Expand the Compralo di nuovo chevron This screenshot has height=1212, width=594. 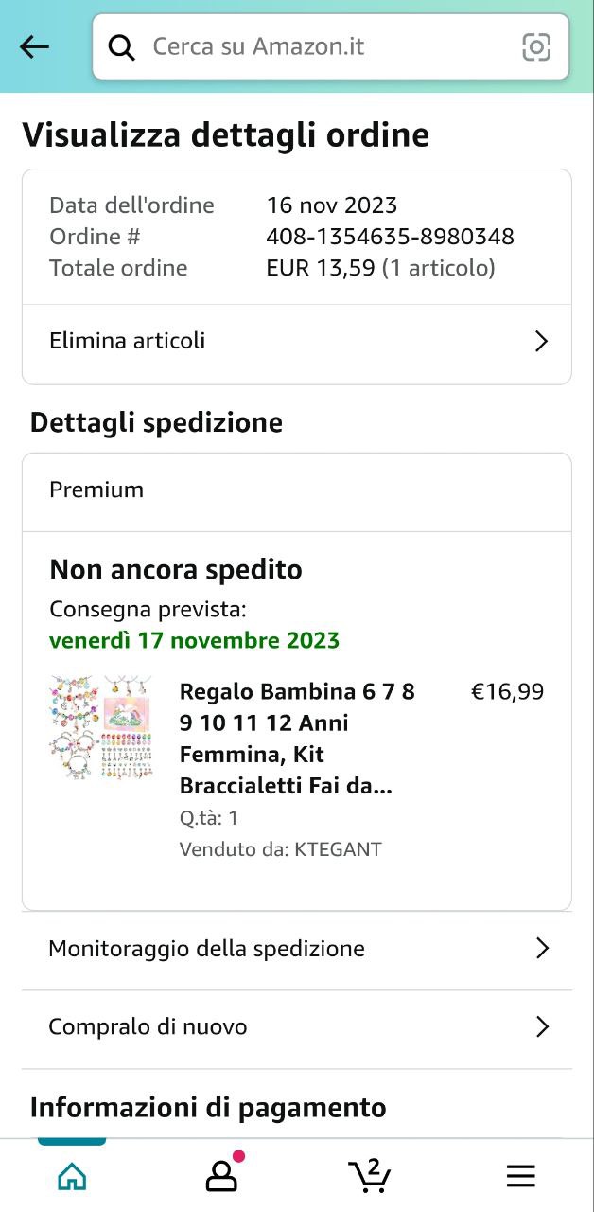tap(542, 1027)
